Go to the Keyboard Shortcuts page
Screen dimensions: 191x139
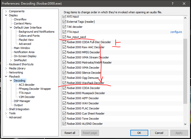[x=21, y=64]
